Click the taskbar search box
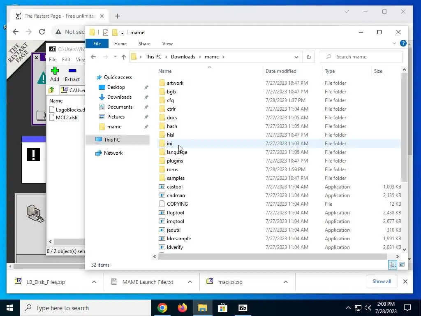The image size is (421, 316). tap(86, 308)
